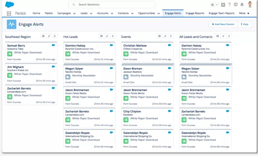This screenshot has width=258, height=156.
Task: Switch to Engage Reports tab
Action: pyautogui.click(x=195, y=13)
